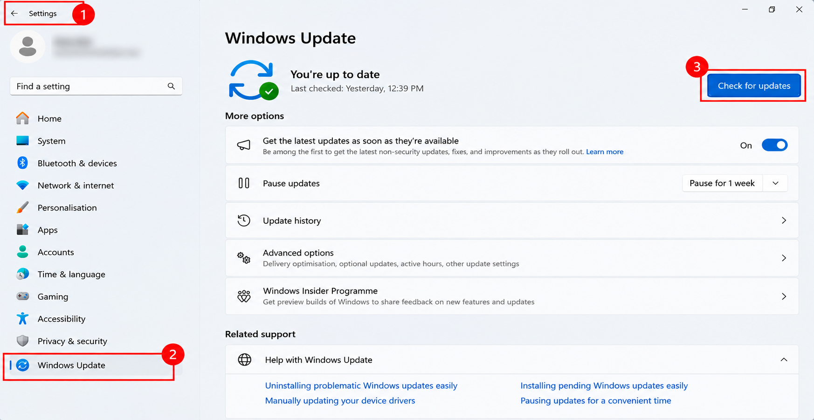Open Installing pending Windows updates easily link
814x420 pixels.
[604, 386]
